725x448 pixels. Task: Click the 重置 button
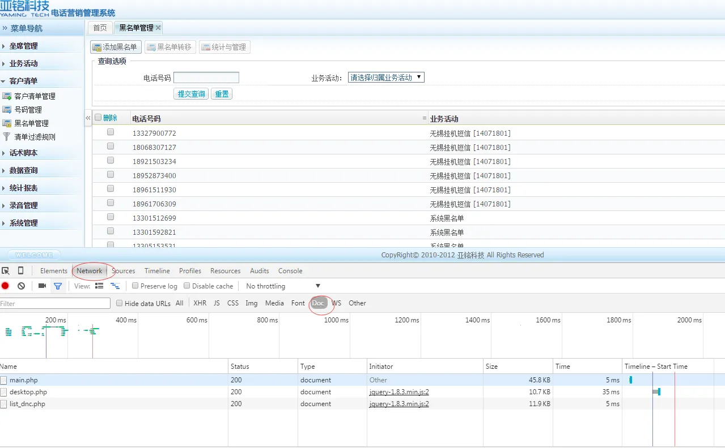tap(222, 94)
